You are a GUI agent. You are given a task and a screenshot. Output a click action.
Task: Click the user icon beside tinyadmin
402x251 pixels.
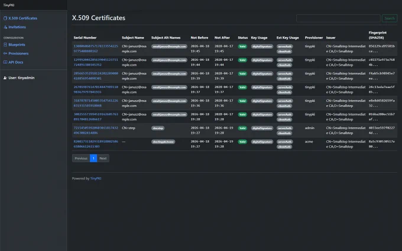point(5,77)
